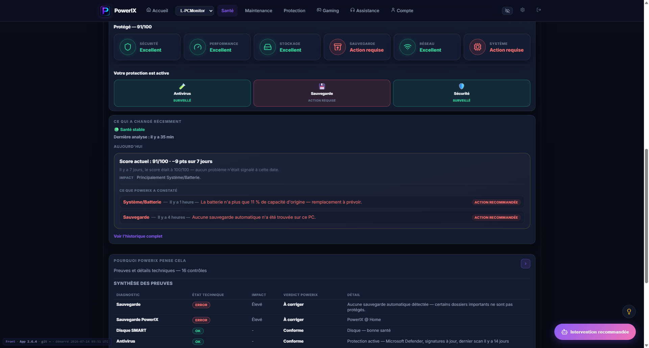Click the Réseau wifi icon
The height and width of the screenshot is (348, 649).
click(x=408, y=47)
